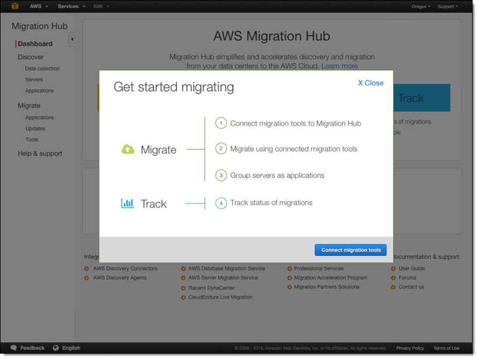The height and width of the screenshot is (359, 478).
Task: Click the Feedback speech bubble icon
Action: click(14, 348)
